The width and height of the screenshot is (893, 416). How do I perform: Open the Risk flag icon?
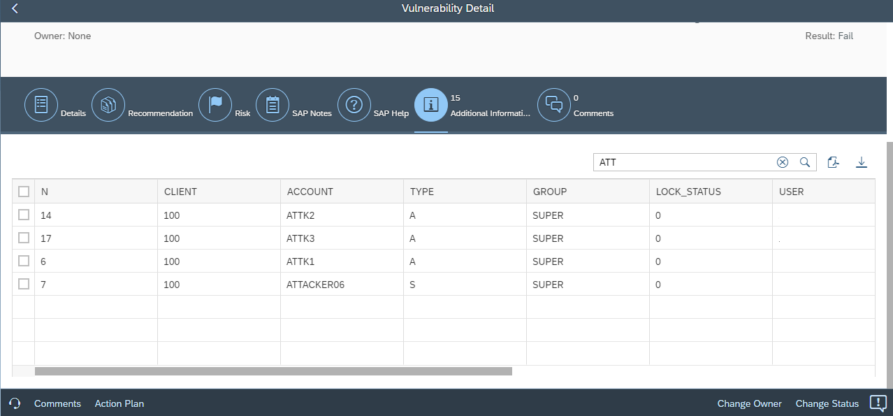coord(215,105)
